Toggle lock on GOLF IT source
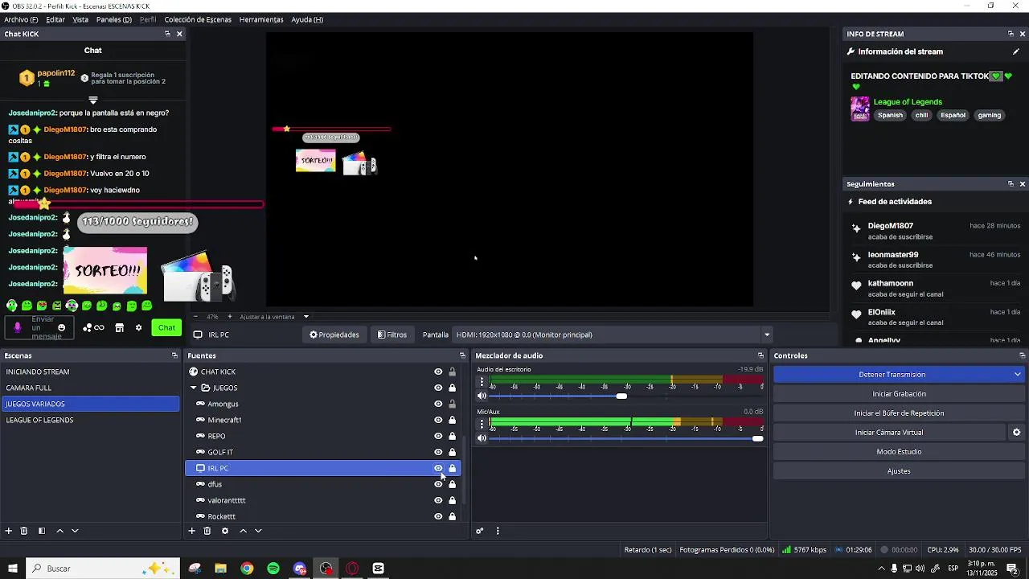 [x=452, y=452]
